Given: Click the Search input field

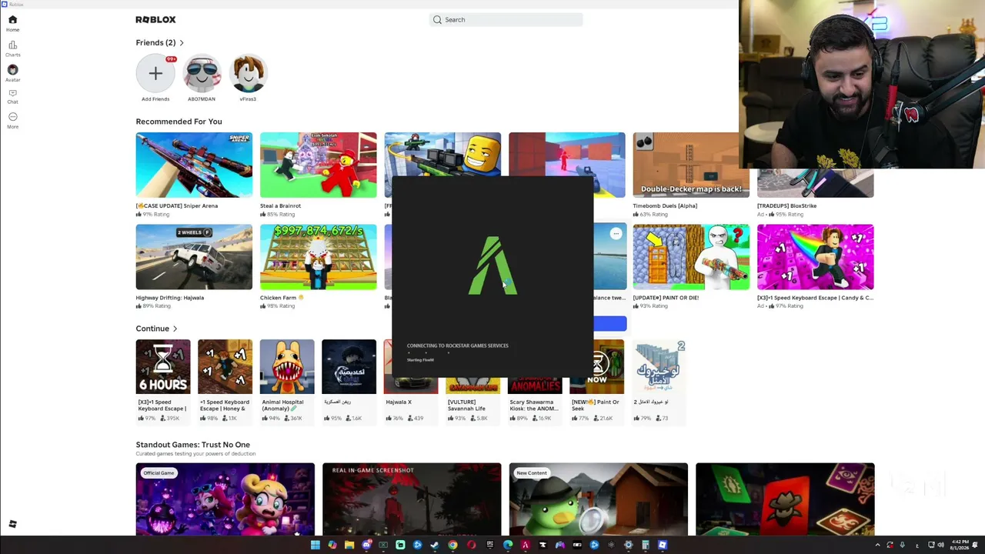Looking at the screenshot, I should [506, 19].
